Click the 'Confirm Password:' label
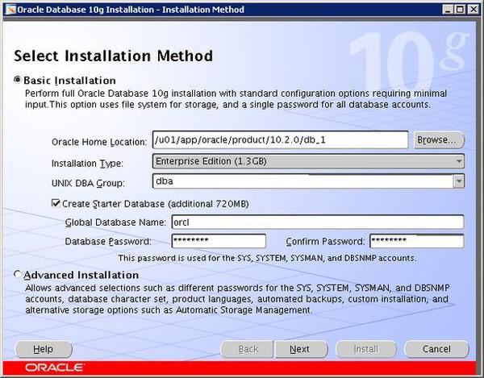The height and width of the screenshot is (378, 484). click(326, 241)
